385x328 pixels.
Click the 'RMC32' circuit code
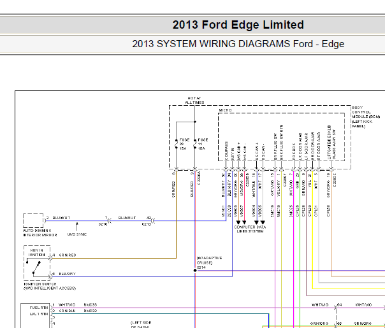point(91,311)
